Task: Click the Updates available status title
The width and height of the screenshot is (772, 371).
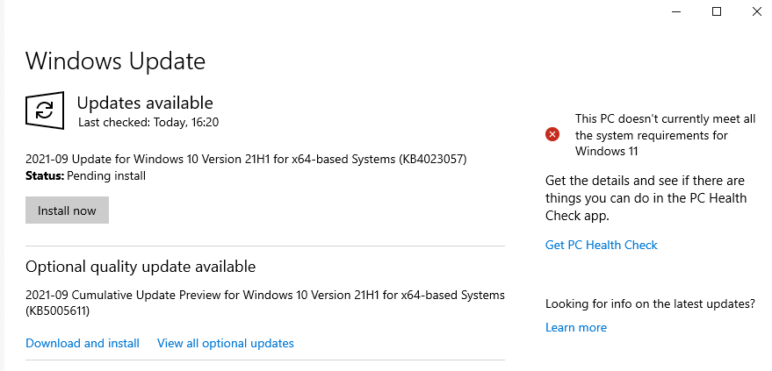Action: 145,103
